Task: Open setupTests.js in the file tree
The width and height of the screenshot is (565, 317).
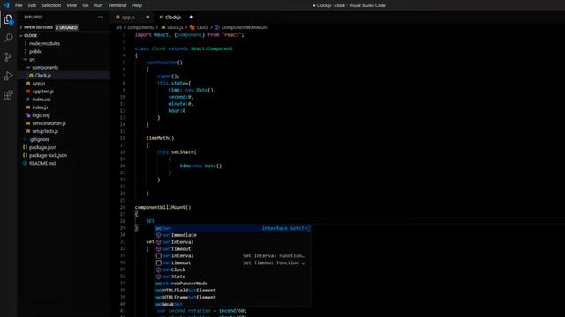Action: 45,131
